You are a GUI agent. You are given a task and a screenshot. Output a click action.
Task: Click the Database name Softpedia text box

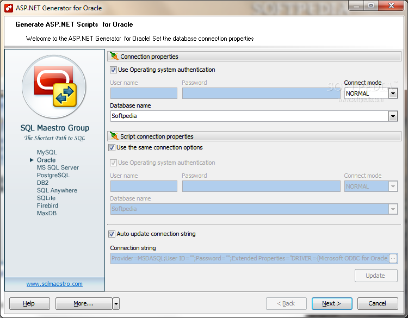click(x=250, y=116)
